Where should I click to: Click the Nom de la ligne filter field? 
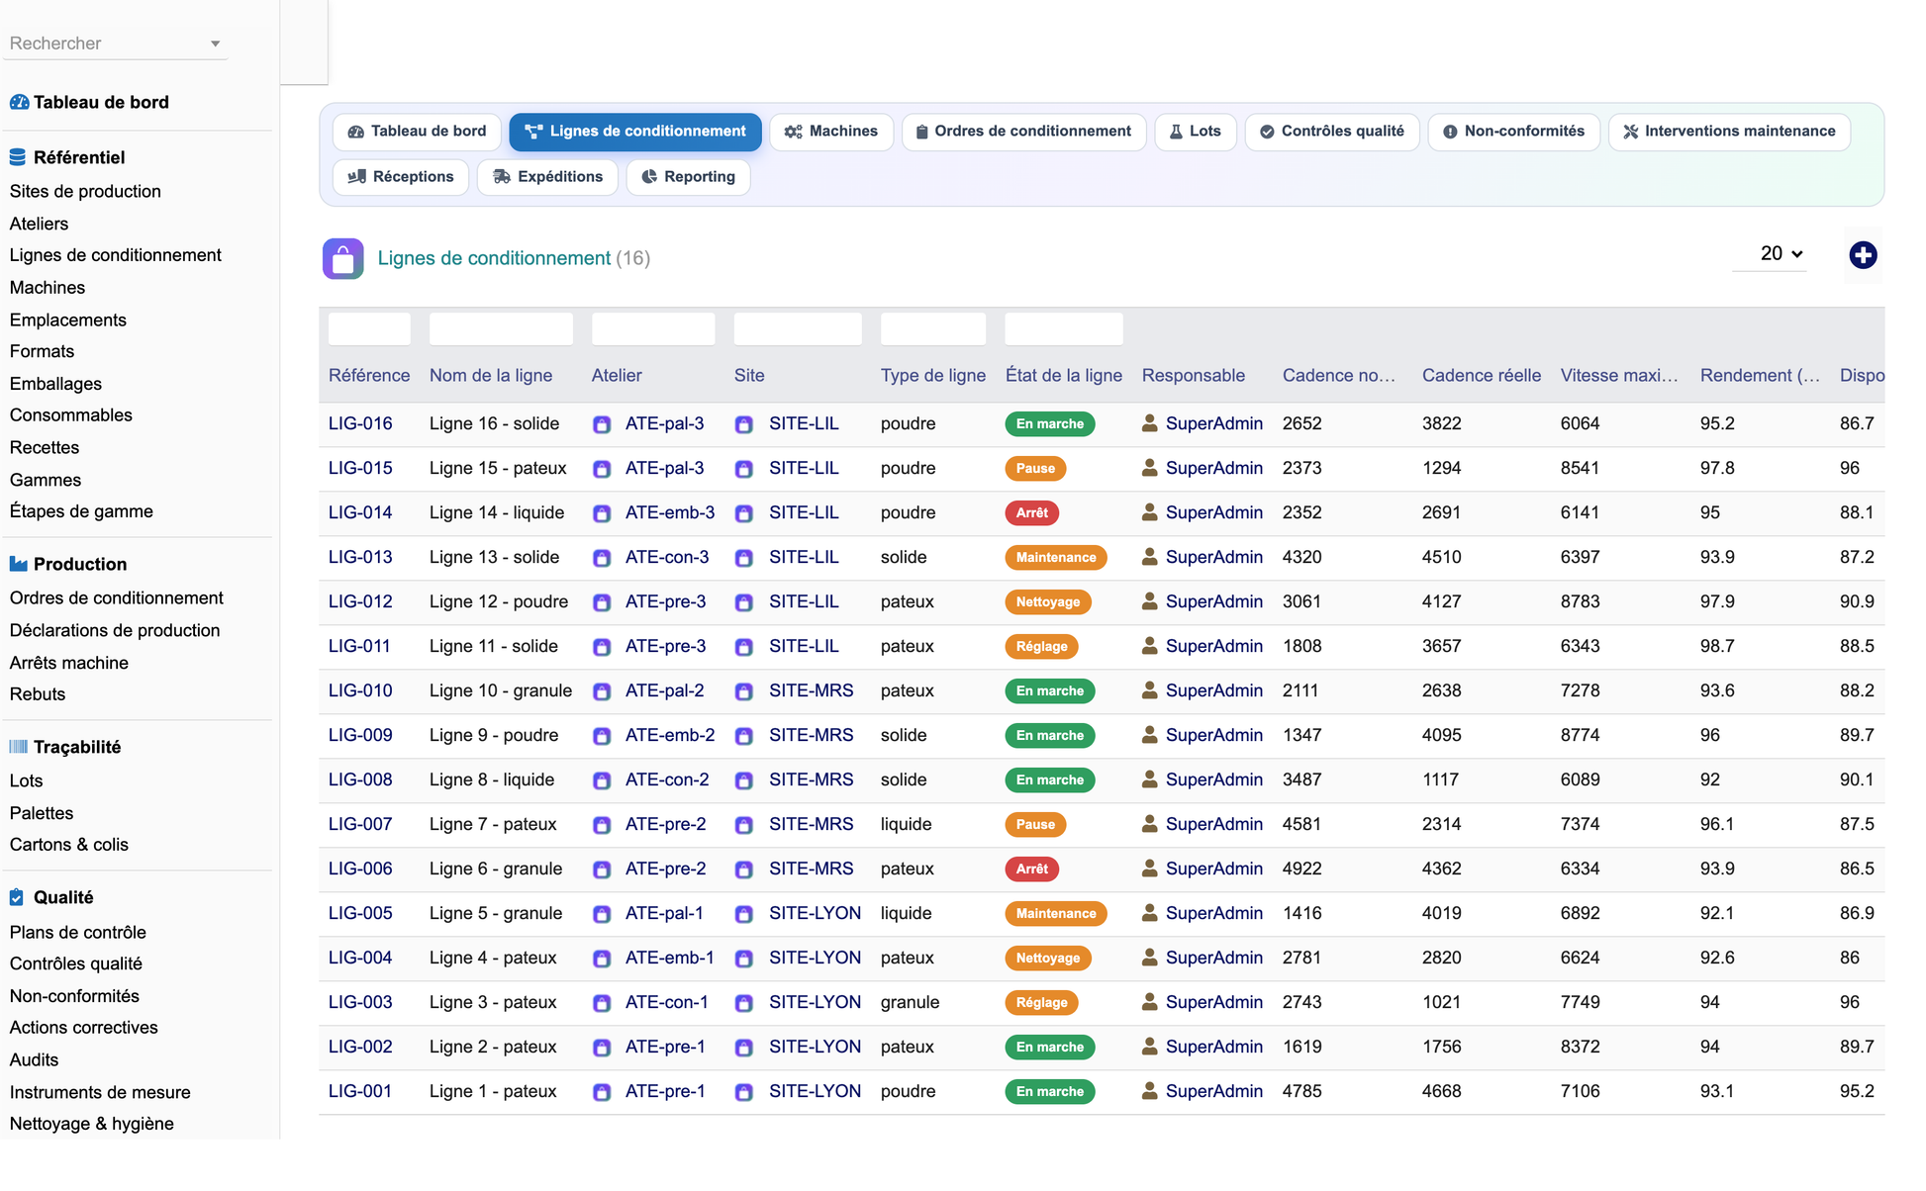click(501, 329)
